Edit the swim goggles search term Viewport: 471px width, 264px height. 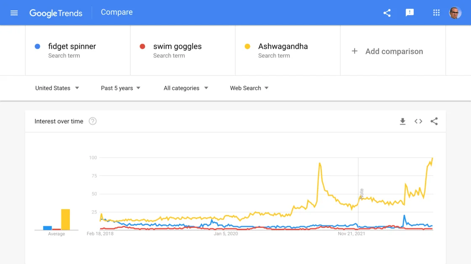[x=177, y=47]
